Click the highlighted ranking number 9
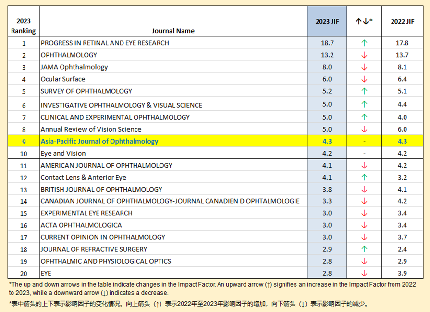Image resolution: width=430 pixels, height=312 pixels. pyautogui.click(x=24, y=142)
